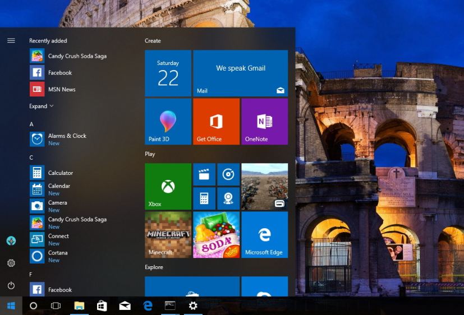Open Settings gear on the taskbar
Image resolution: width=464 pixels, height=315 pixels.
(x=193, y=305)
